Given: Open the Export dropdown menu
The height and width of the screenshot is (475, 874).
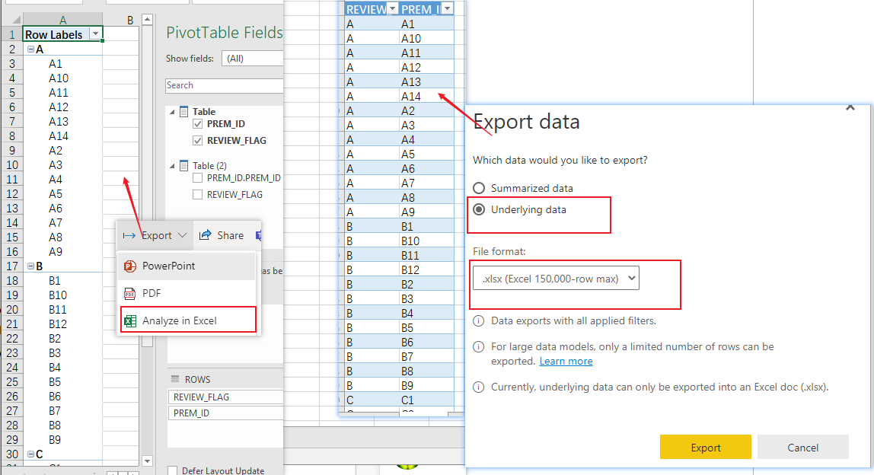Looking at the screenshot, I should (155, 235).
